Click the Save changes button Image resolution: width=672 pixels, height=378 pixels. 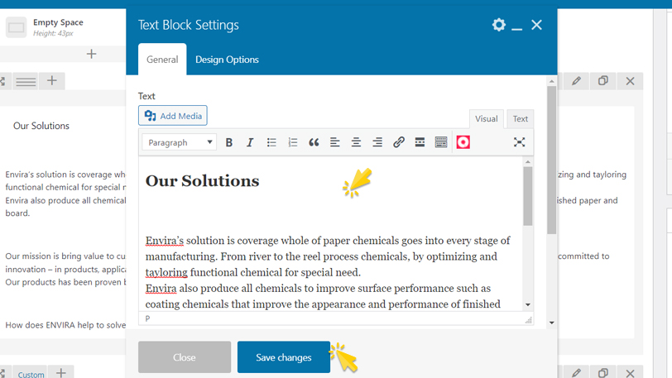point(283,357)
